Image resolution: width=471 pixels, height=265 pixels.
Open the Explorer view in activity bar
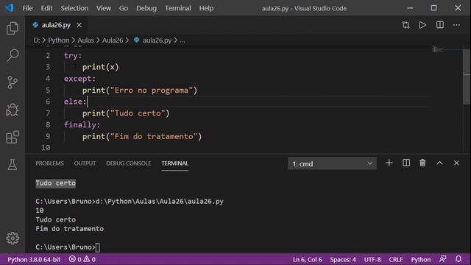(x=13, y=28)
